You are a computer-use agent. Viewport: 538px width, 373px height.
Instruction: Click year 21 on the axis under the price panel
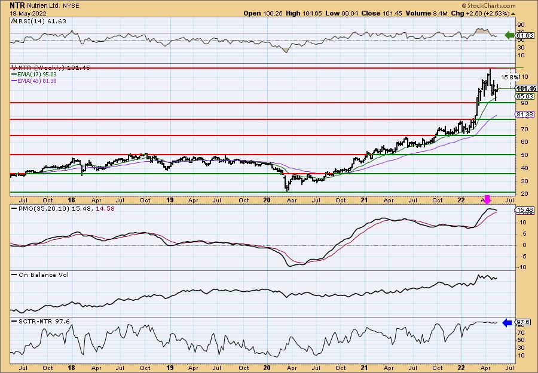coord(365,200)
